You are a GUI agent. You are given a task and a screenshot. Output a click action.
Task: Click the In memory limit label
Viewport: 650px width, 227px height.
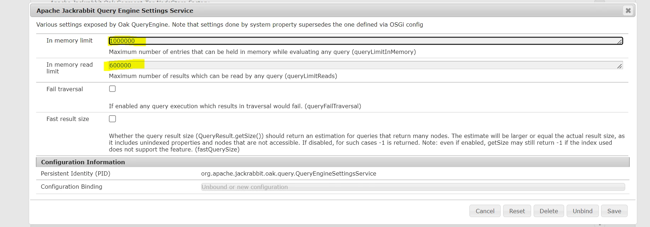70,40
